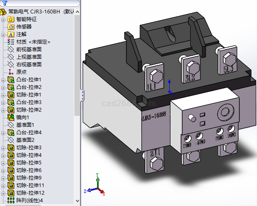Select 基准面2 in the feature tree
Viewport: 257px width, 206px height.
pos(25,140)
